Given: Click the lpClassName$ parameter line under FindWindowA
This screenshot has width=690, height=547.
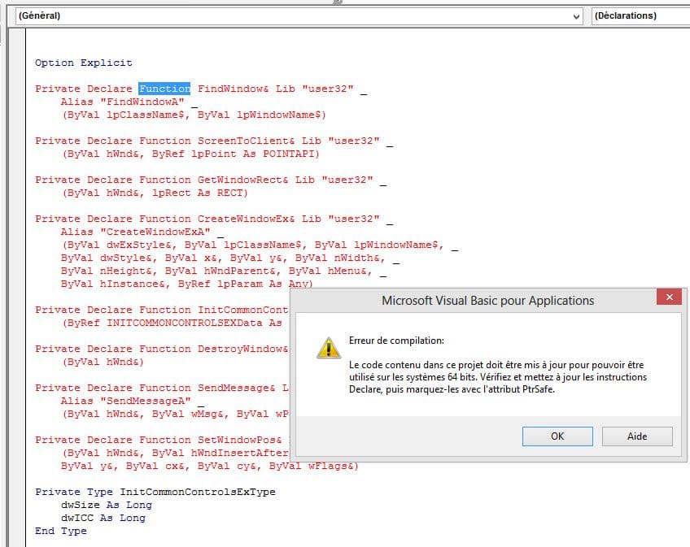Looking at the screenshot, I should (194, 115).
